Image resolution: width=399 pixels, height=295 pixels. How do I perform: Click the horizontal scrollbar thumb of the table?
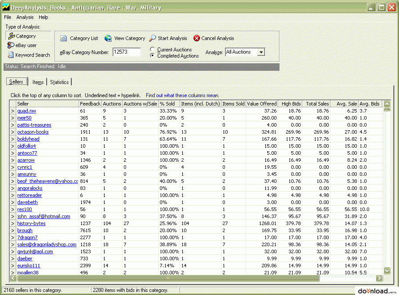pyautogui.click(x=168, y=278)
